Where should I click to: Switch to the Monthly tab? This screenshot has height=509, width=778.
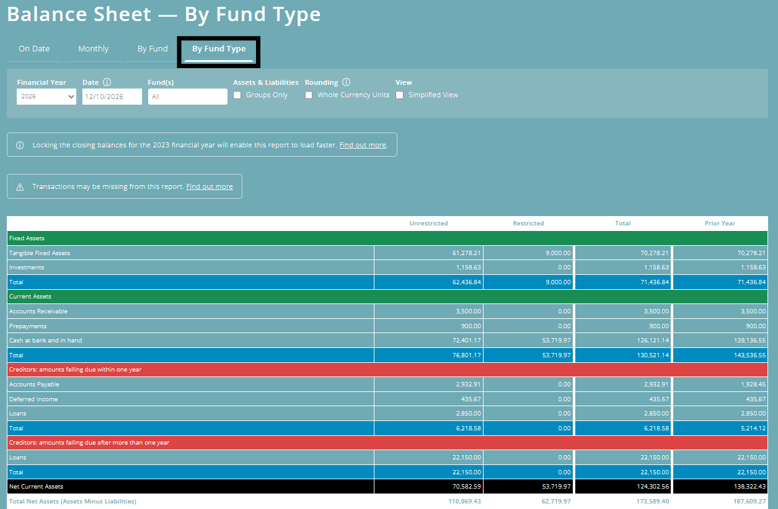click(94, 49)
